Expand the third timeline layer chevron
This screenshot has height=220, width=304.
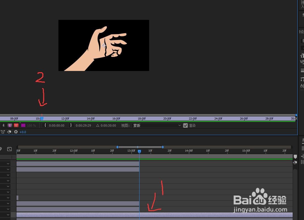pyautogui.click(x=8, y=175)
